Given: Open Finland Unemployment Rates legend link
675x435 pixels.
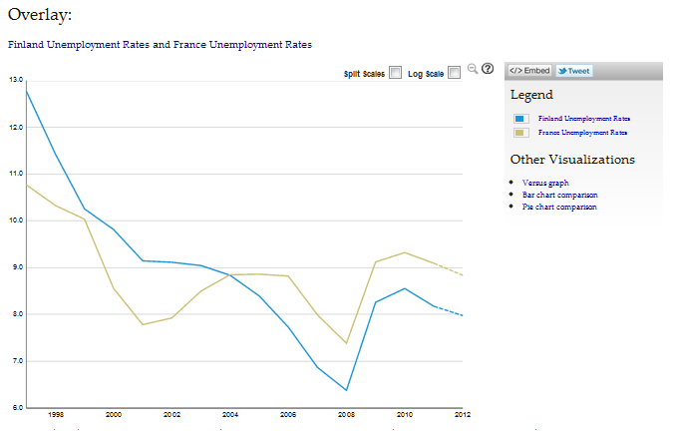Looking at the screenshot, I should 583,119.
